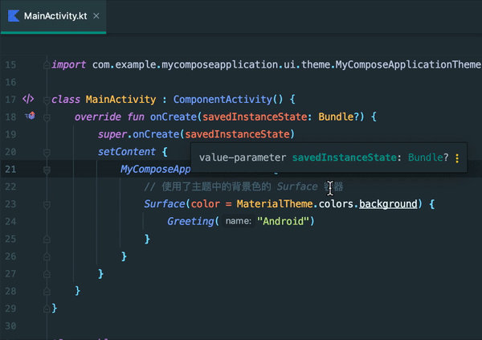Select the MainActivity.kt editor tab
The height and width of the screenshot is (340, 482).
[54, 16]
